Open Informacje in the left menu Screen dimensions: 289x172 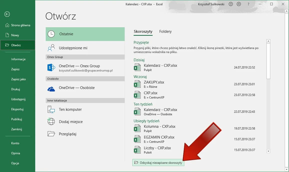coord(18,59)
